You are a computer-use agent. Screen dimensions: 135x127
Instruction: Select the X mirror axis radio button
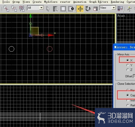pyautogui.click(x=127, y=60)
